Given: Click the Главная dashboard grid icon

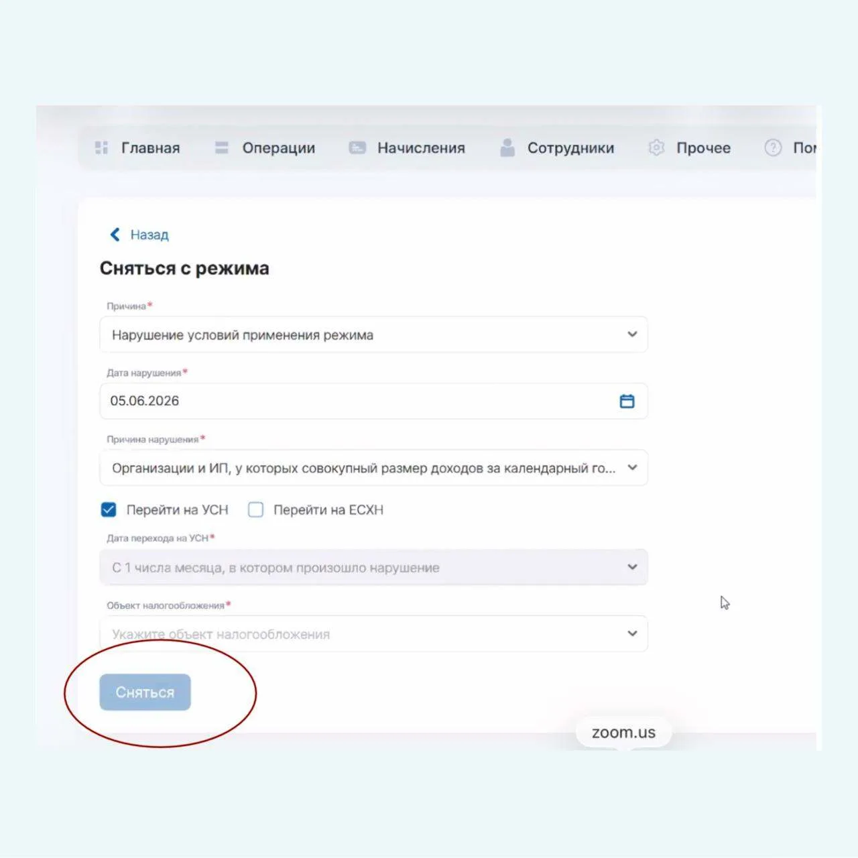Looking at the screenshot, I should click(x=101, y=147).
